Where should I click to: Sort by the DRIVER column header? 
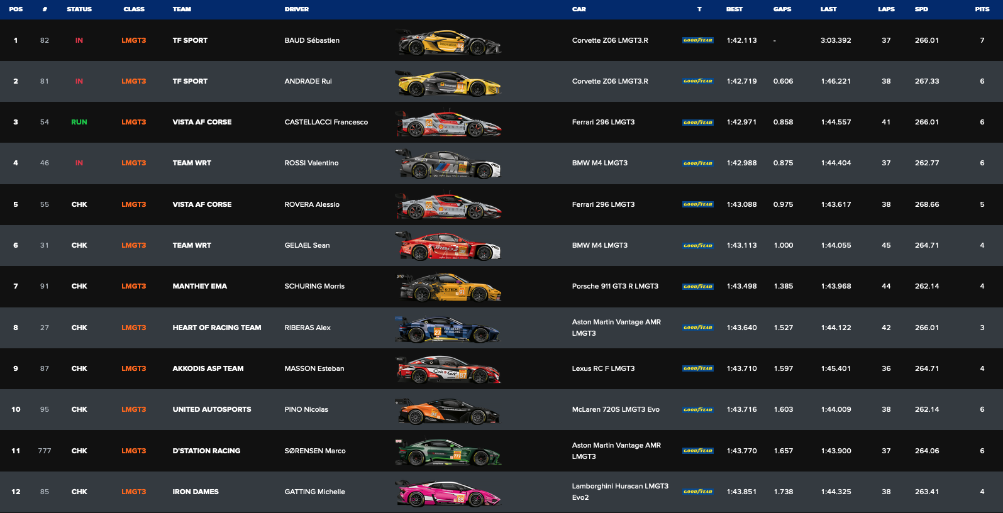297,9
